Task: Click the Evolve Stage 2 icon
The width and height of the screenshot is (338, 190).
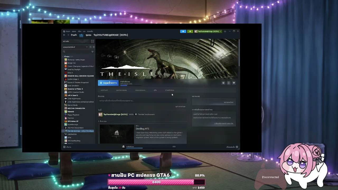Action: pyautogui.click(x=66, y=79)
